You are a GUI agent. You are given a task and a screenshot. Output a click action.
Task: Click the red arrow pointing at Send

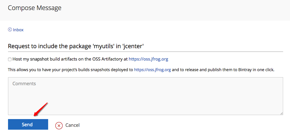point(40,109)
